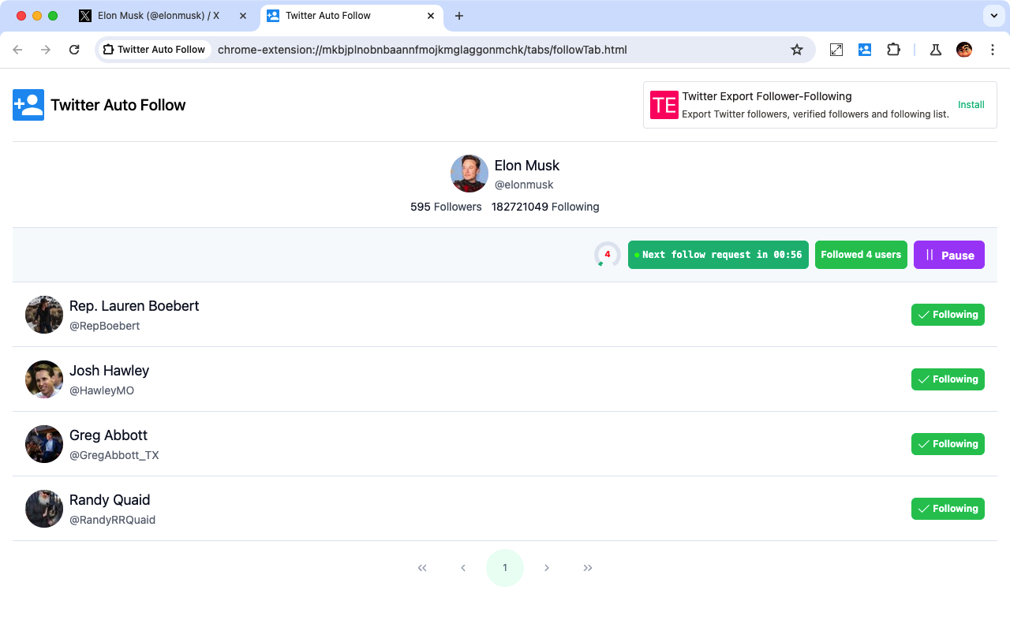Image resolution: width=1010 pixels, height=631 pixels.
Task: Unfollow Randy Quaid via Following button
Action: click(948, 509)
